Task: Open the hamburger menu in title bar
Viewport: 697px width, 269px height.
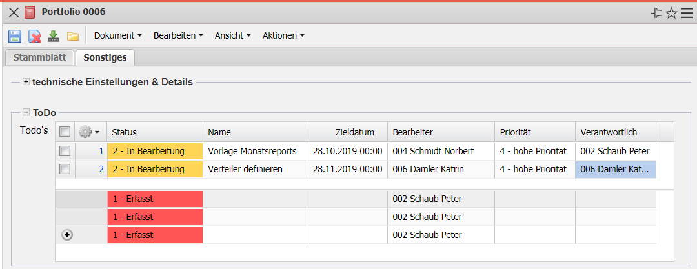Action: pyautogui.click(x=687, y=12)
